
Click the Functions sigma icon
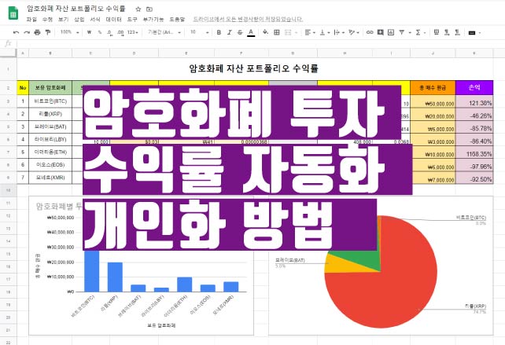coord(418,32)
